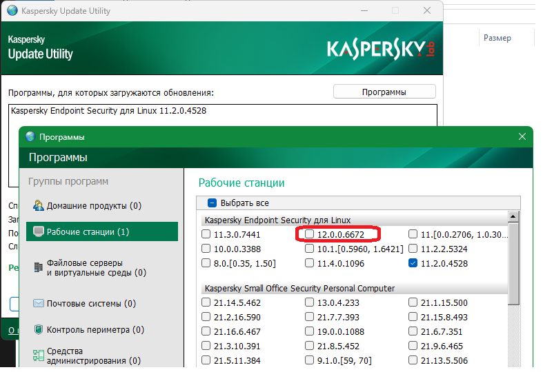This screenshot has width=543, height=372.
Task: Check version 11.2.2.5324
Action: click(413, 249)
